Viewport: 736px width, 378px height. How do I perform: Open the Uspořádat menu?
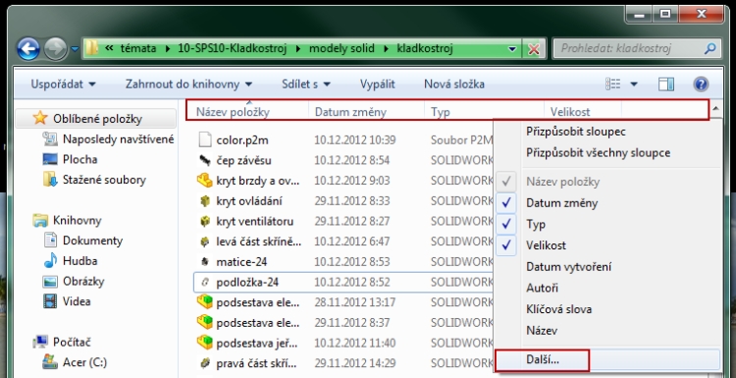[x=63, y=84]
